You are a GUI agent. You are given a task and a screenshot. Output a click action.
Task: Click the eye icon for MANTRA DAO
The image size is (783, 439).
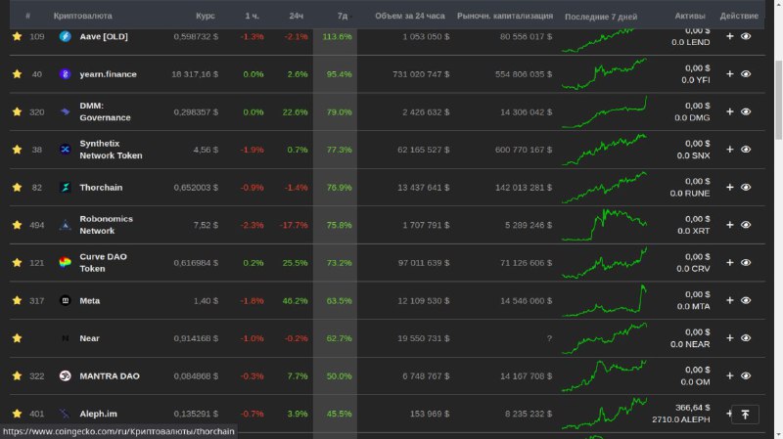pyautogui.click(x=746, y=375)
